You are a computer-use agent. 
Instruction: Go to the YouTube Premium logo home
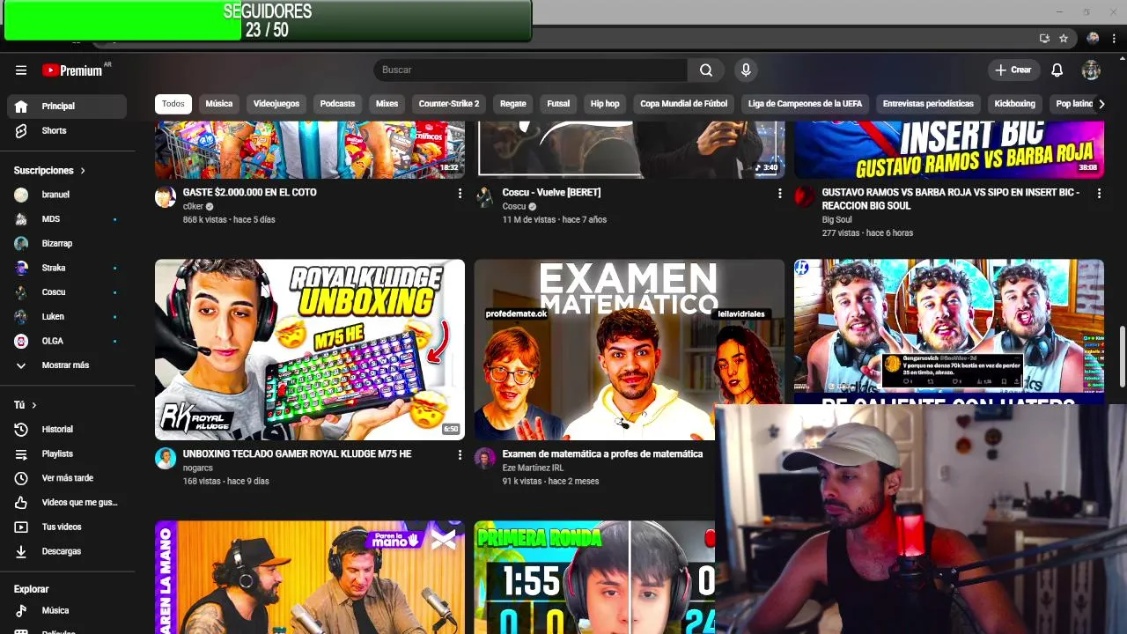pyautogui.click(x=72, y=70)
